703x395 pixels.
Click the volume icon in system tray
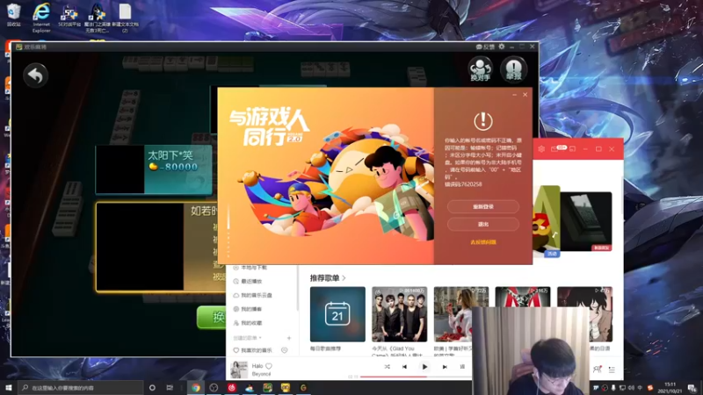pos(631,388)
